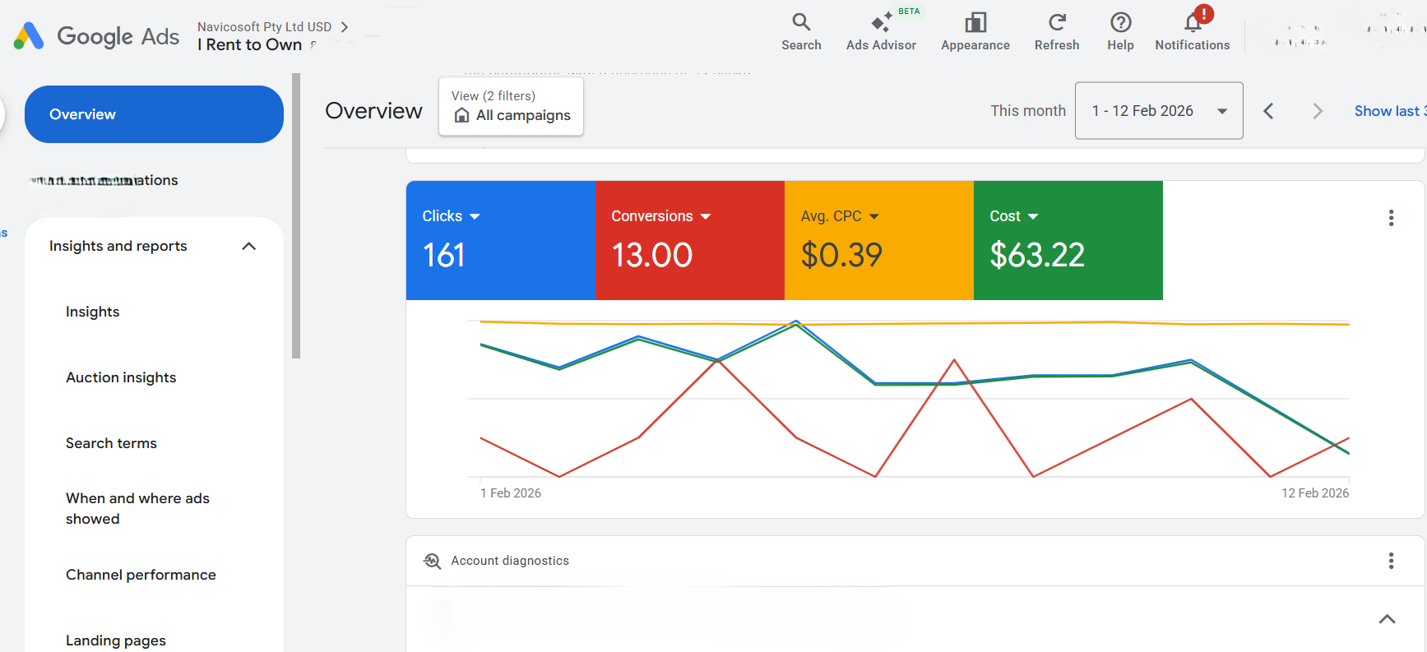Click the Show last link
The image size is (1427, 652).
1388,111
